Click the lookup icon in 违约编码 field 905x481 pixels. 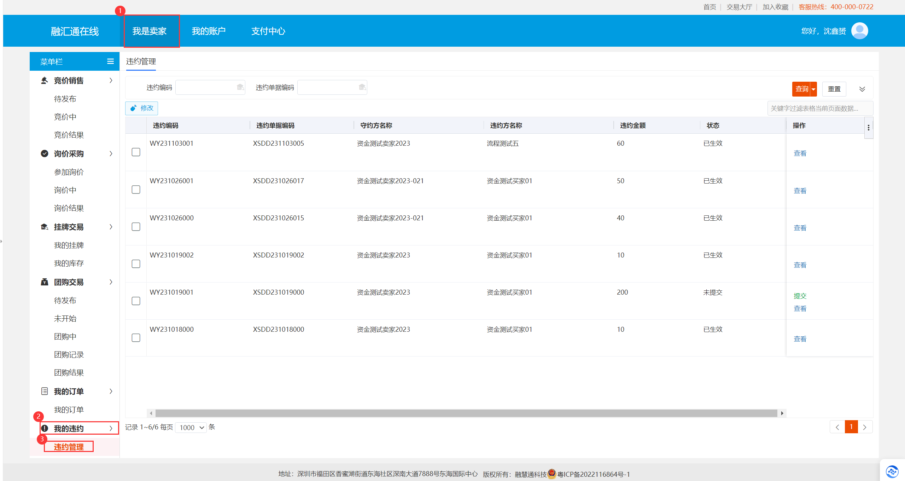coord(240,87)
